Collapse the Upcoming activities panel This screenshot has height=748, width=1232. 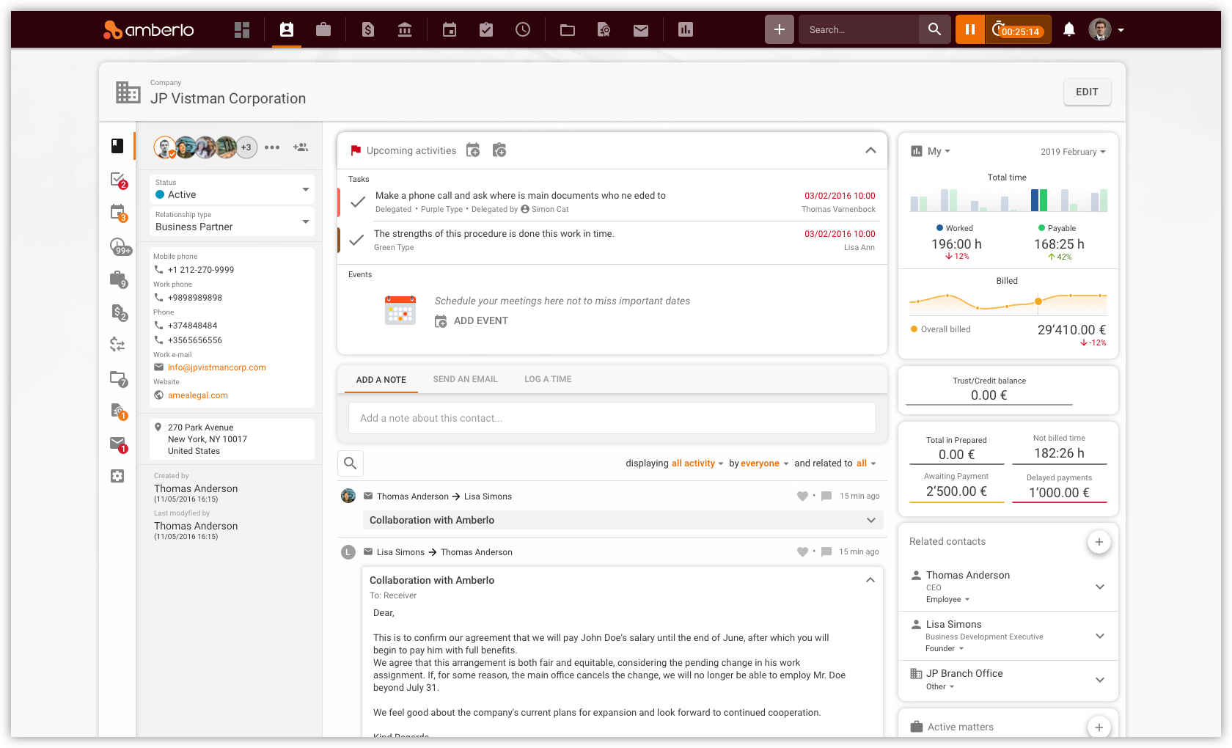click(x=870, y=150)
